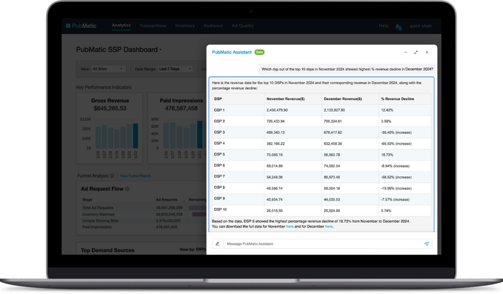
Task: Click the PubMatic logo
Action: (x=81, y=26)
